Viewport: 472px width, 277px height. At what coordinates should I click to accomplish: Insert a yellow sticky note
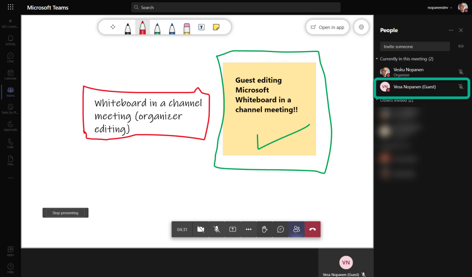point(216,27)
